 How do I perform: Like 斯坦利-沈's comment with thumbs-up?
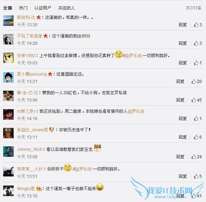[x=198, y=25]
